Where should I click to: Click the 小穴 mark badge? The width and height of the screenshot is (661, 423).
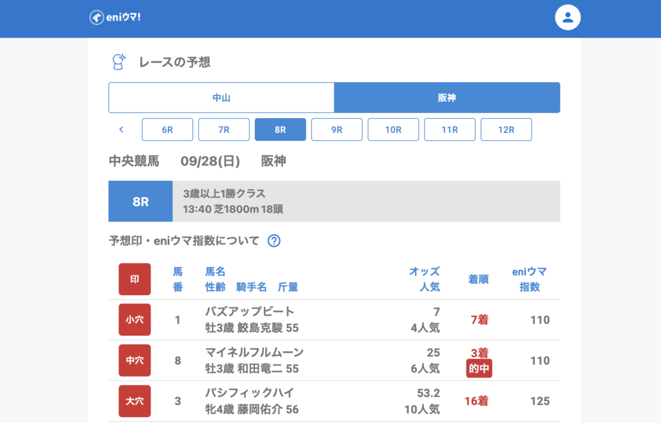(x=134, y=320)
